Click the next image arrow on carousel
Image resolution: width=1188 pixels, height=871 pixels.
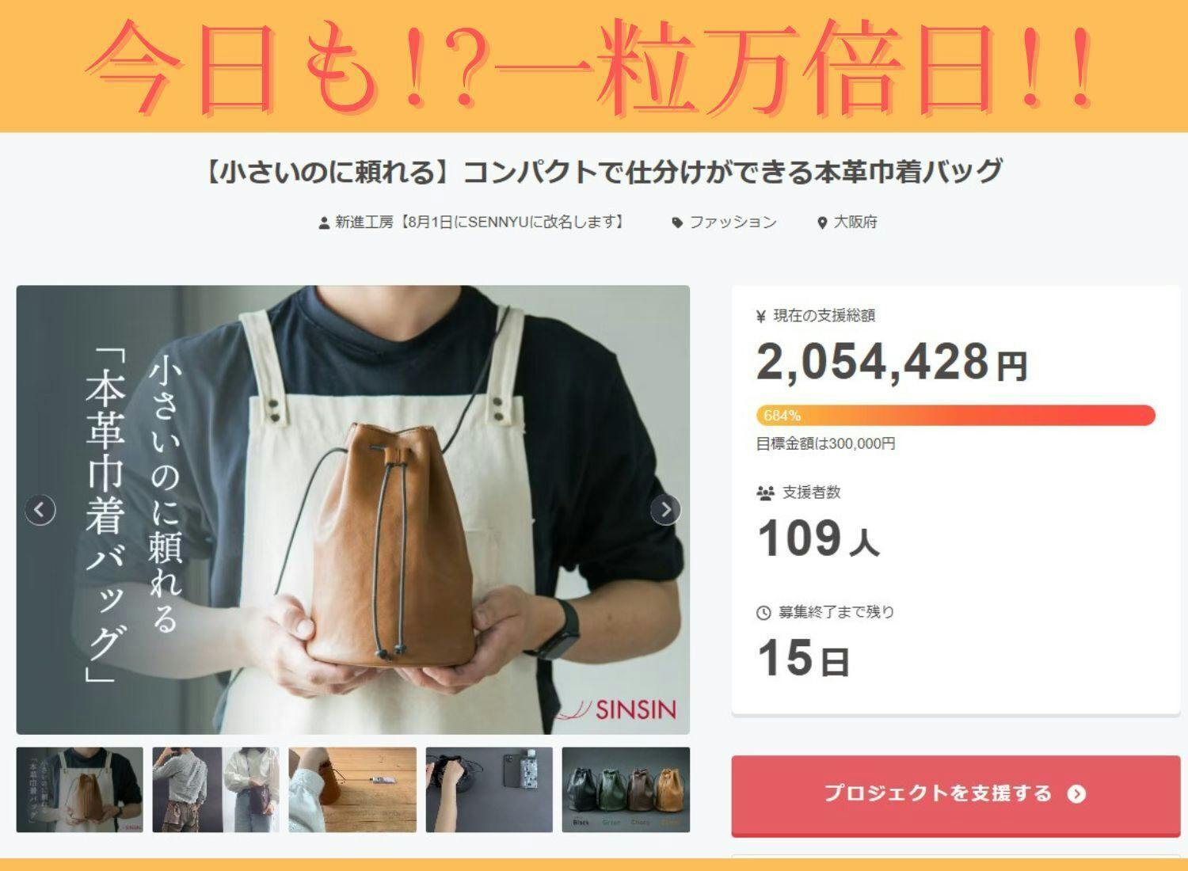pos(665,510)
